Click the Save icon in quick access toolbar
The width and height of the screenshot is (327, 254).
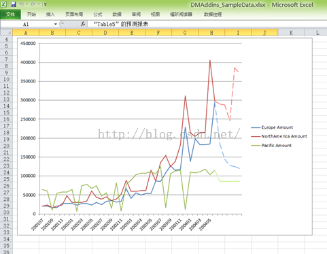click(x=14, y=4)
